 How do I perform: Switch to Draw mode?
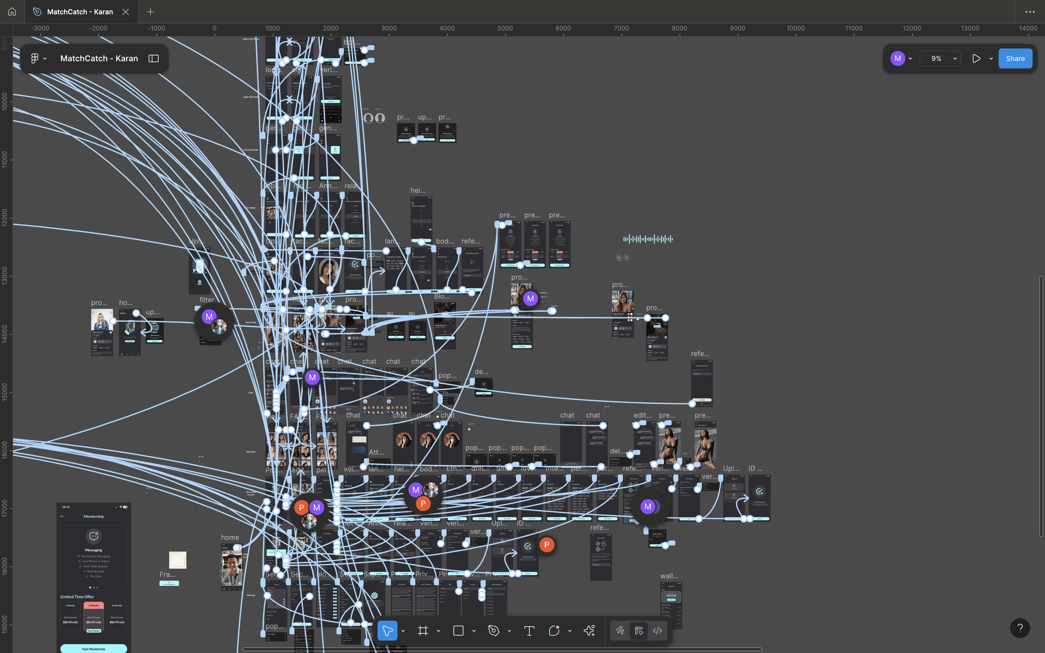tap(620, 631)
